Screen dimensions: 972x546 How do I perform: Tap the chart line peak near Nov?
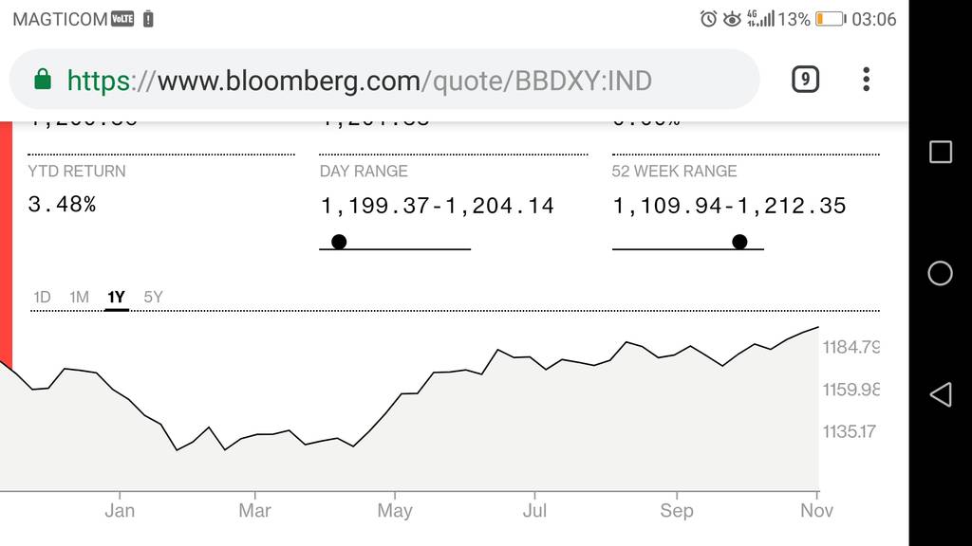click(x=817, y=327)
